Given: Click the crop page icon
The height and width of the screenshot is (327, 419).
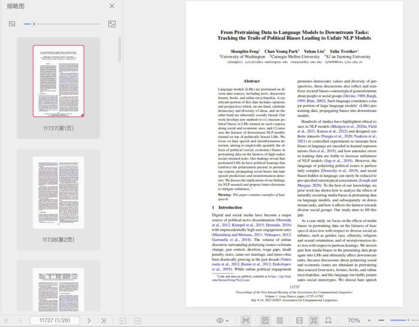Looking at the screenshot, I should pos(329,320).
